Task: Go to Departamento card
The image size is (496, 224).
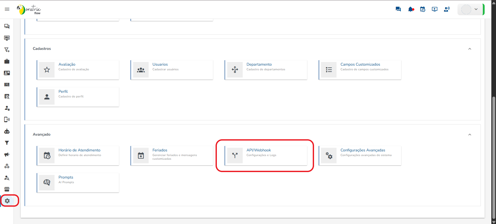Action: click(x=266, y=70)
